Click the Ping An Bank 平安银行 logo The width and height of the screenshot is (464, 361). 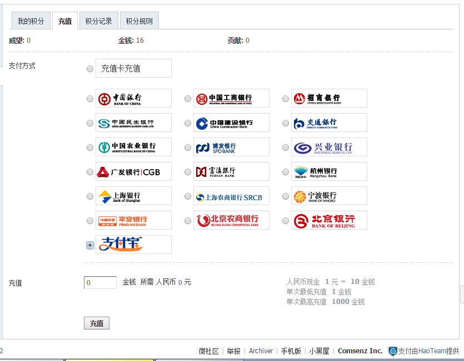[x=133, y=220]
